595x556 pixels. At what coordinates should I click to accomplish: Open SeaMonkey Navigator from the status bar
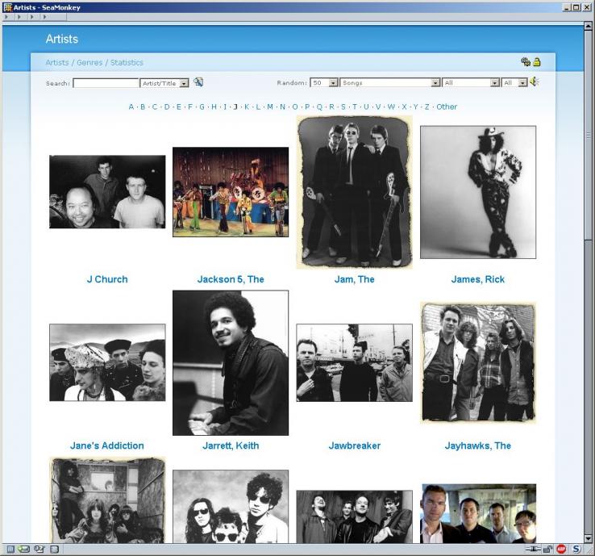click(x=10, y=550)
